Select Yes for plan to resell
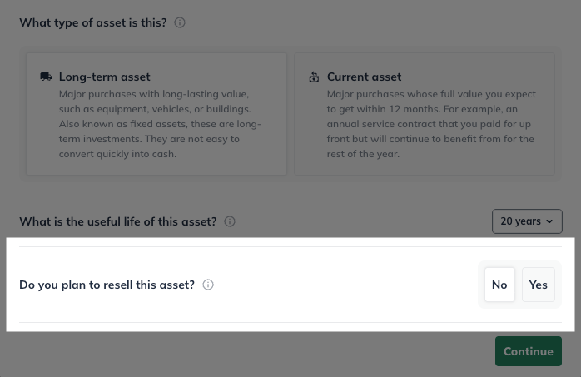Image resolution: width=581 pixels, height=377 pixels. (538, 285)
